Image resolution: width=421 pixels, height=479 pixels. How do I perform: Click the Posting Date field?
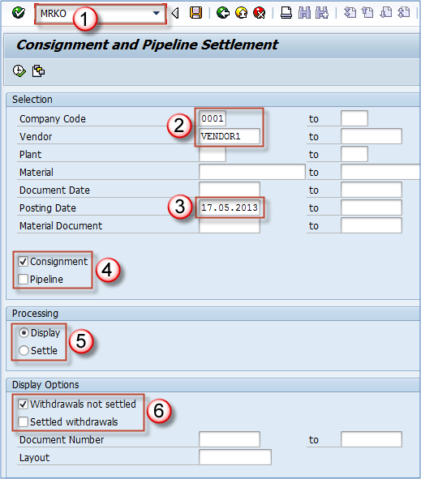click(230, 207)
